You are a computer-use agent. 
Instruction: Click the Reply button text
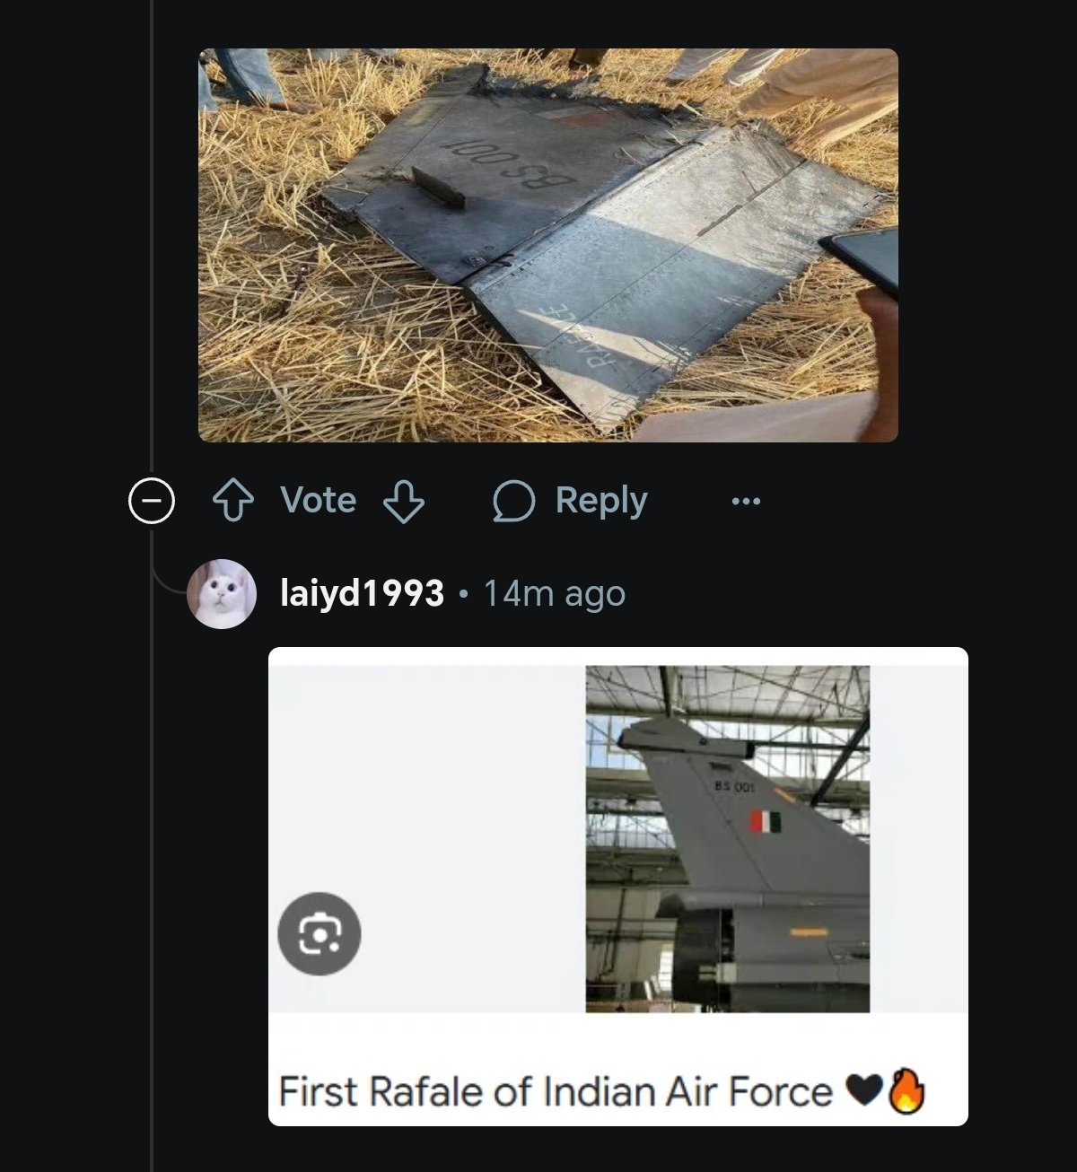(601, 501)
